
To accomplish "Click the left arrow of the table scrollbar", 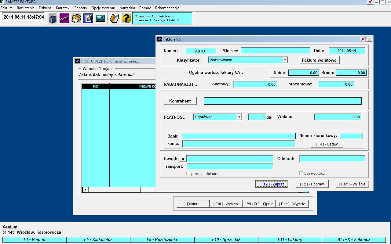I will (86, 190).
